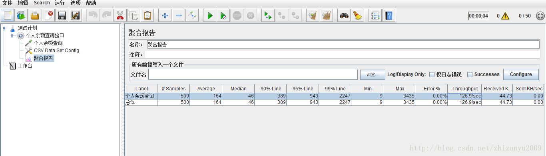Click the 90% Line column header
The width and height of the screenshot is (546, 156).
(271, 88)
